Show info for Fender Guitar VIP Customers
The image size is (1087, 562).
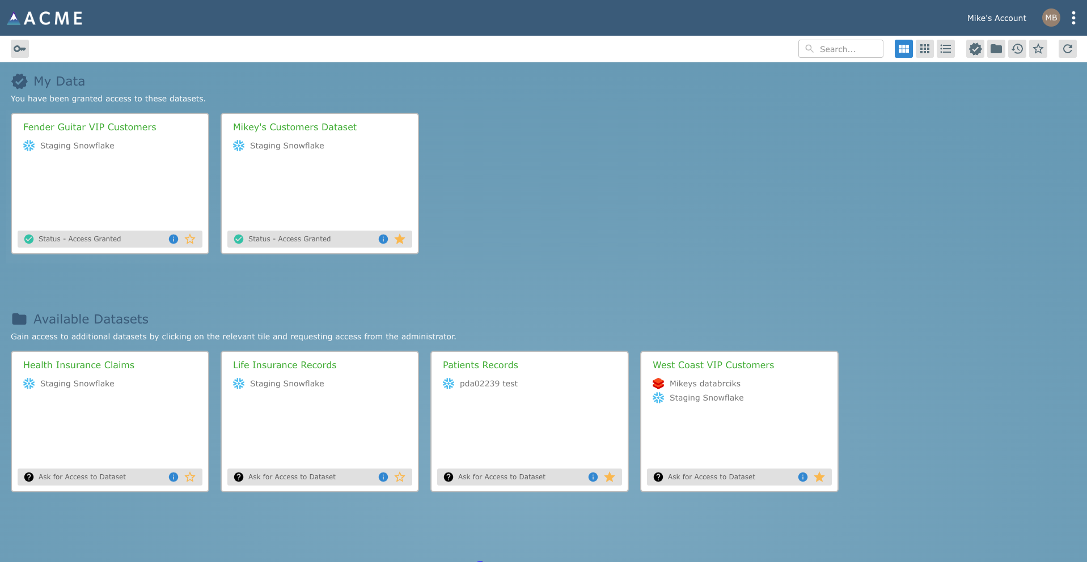click(x=174, y=239)
